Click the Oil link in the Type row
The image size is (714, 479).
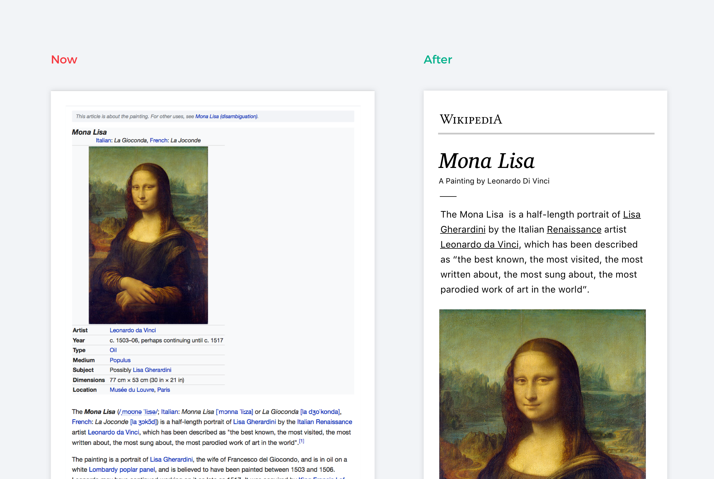[x=113, y=350]
